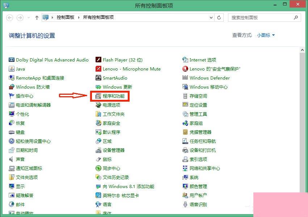Click the 家庭安全 icon

pyautogui.click(x=98, y=123)
